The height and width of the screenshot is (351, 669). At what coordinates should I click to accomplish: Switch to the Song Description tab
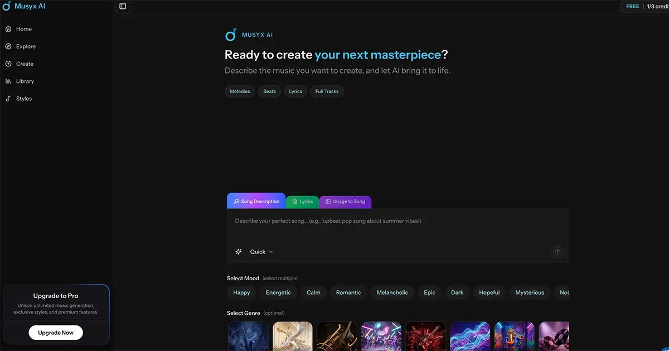(x=256, y=201)
